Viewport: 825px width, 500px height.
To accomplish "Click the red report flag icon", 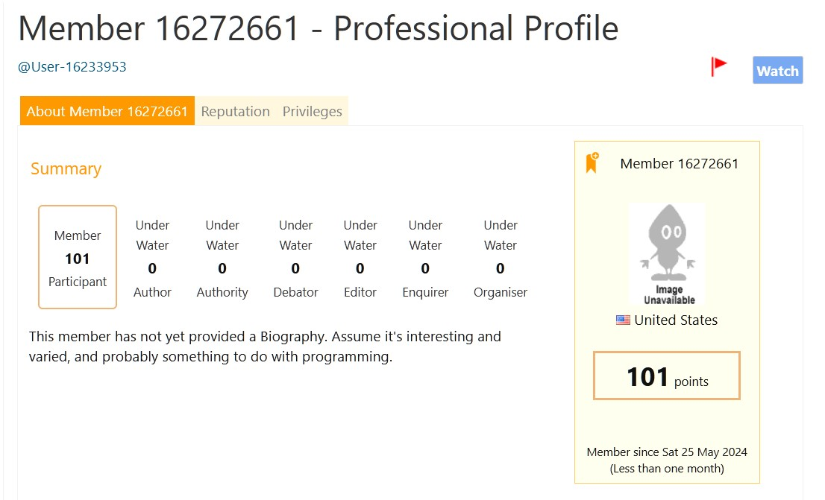I will click(x=718, y=67).
